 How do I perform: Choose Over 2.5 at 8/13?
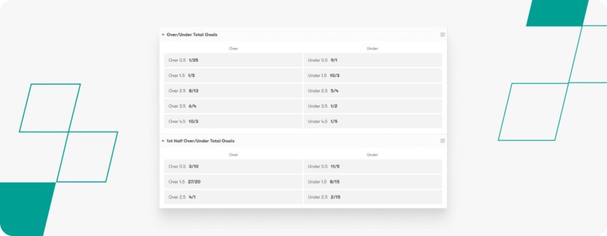click(233, 90)
